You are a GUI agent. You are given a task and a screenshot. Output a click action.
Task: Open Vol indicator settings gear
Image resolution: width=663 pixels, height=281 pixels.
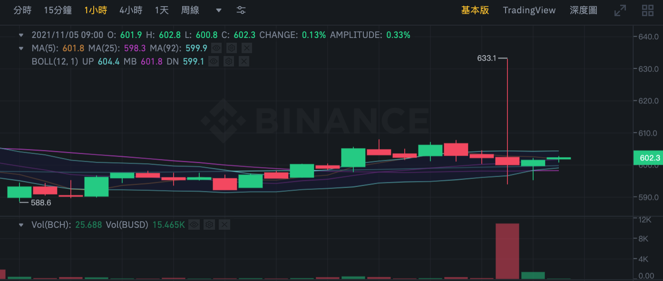click(x=209, y=225)
